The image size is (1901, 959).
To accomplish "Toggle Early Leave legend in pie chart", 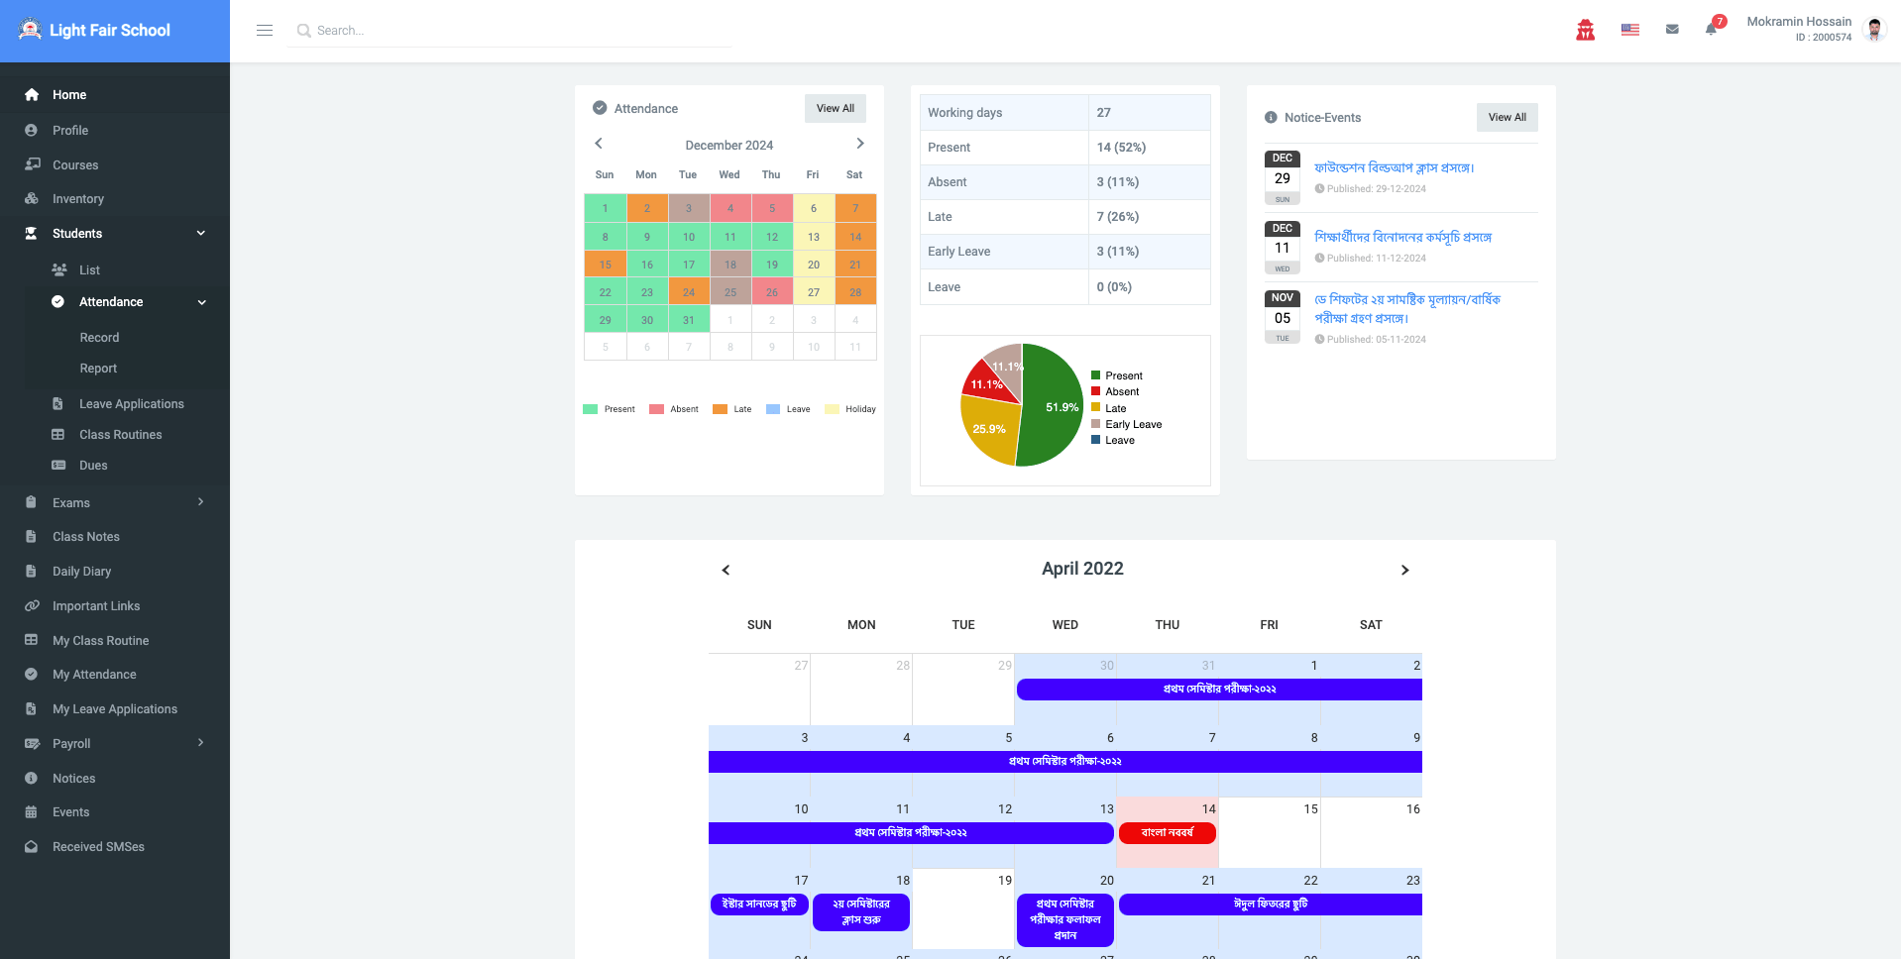I will coord(1133,424).
